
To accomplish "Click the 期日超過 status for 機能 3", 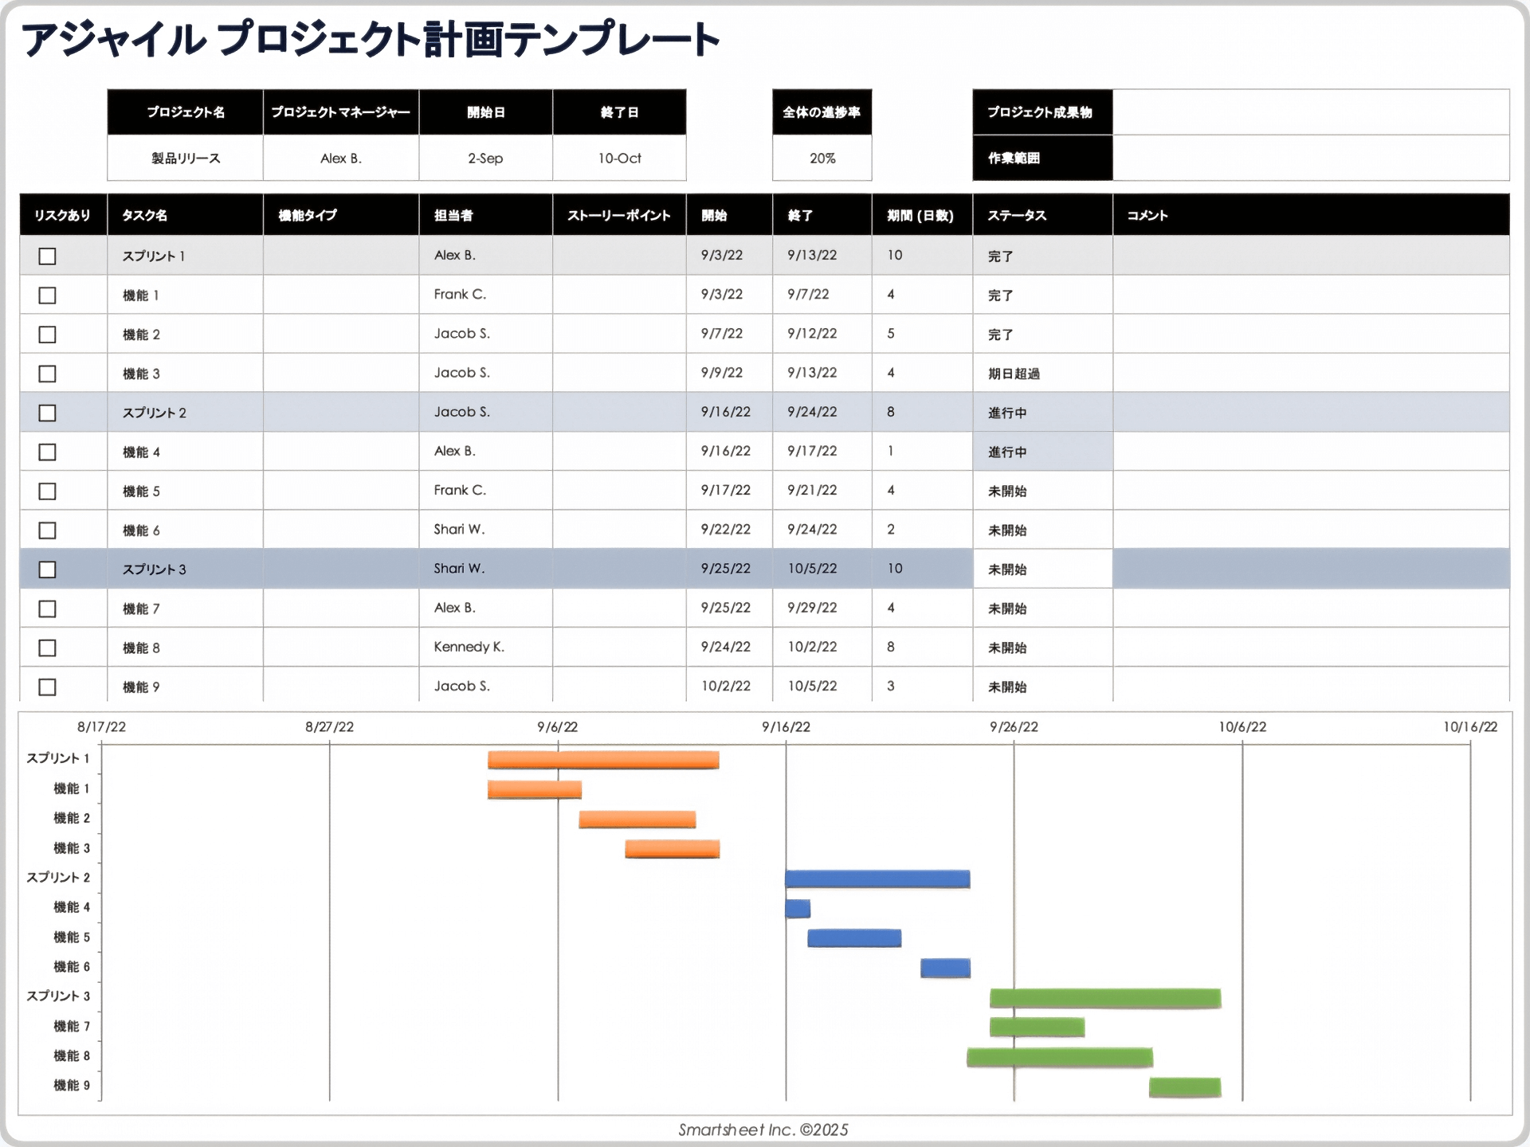I will [x=1014, y=374].
